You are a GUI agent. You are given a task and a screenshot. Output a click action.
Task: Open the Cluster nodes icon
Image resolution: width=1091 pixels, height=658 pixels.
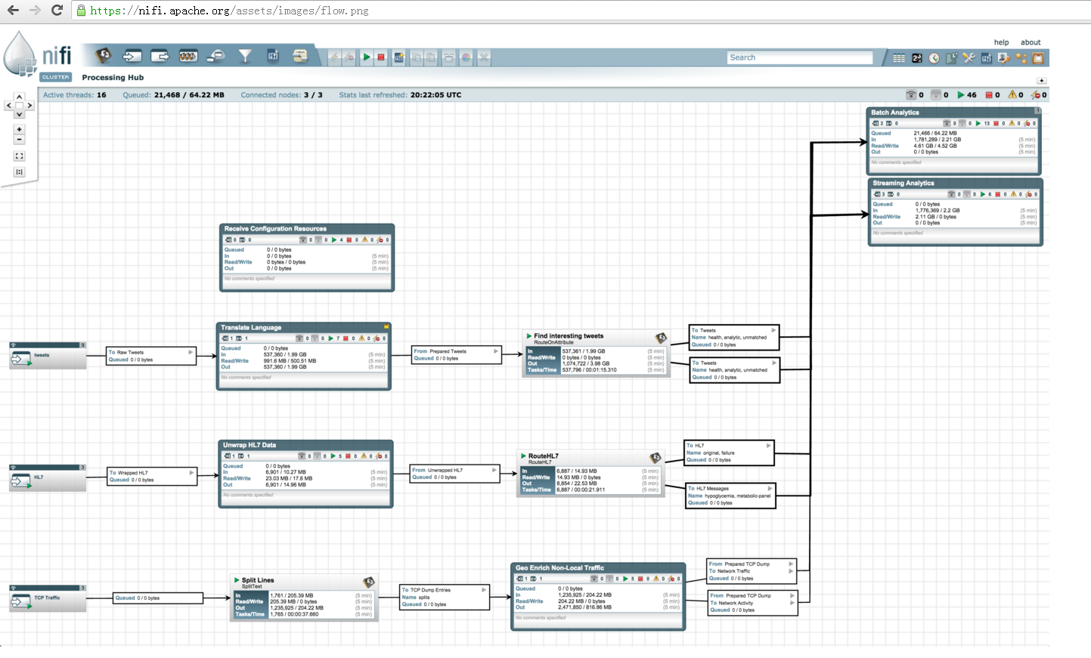pyautogui.click(x=1021, y=58)
